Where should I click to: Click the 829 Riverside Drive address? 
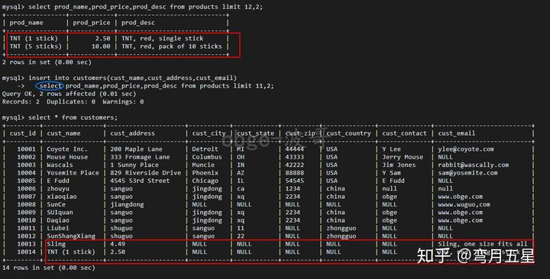click(x=146, y=173)
